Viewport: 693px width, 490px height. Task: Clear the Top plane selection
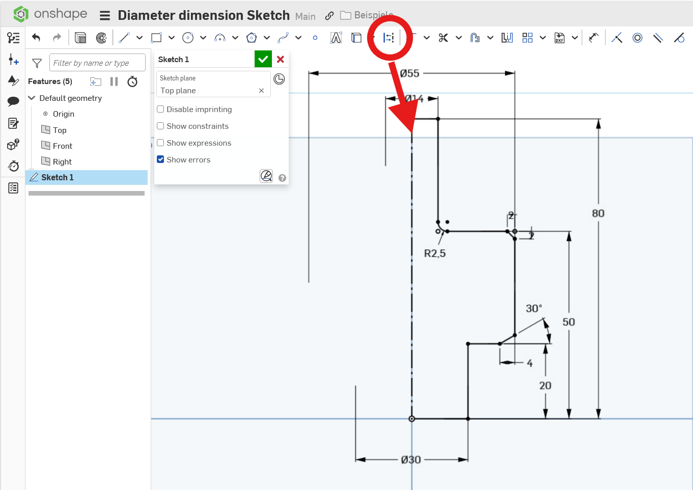[x=261, y=91]
